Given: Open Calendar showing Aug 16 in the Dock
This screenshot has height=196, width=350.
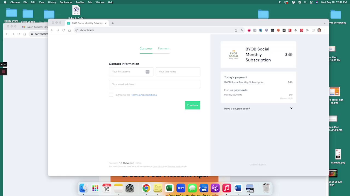Looking at the screenshot, I should (x=107, y=188).
